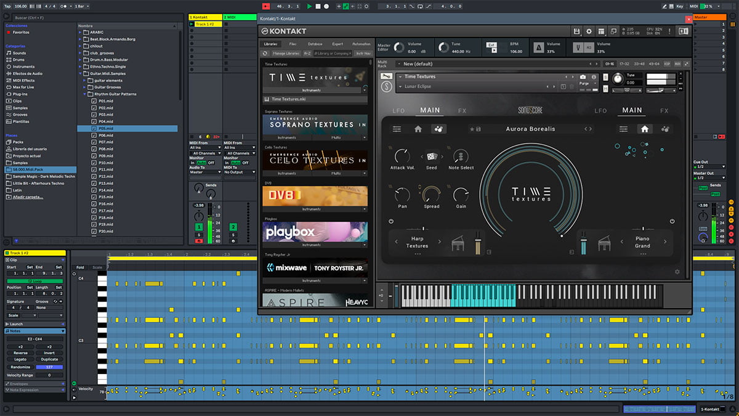Viewport: 739px width, 416px height.
Task: Click the Legato button
Action: [21, 359]
